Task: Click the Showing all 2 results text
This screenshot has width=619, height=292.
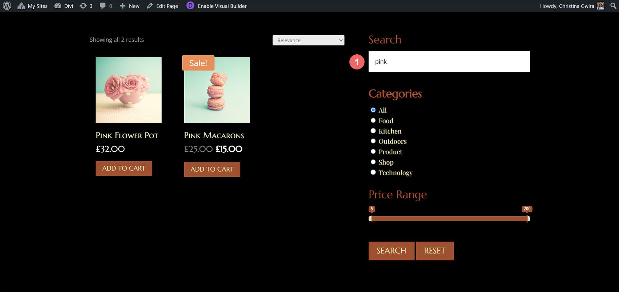Action: [117, 40]
